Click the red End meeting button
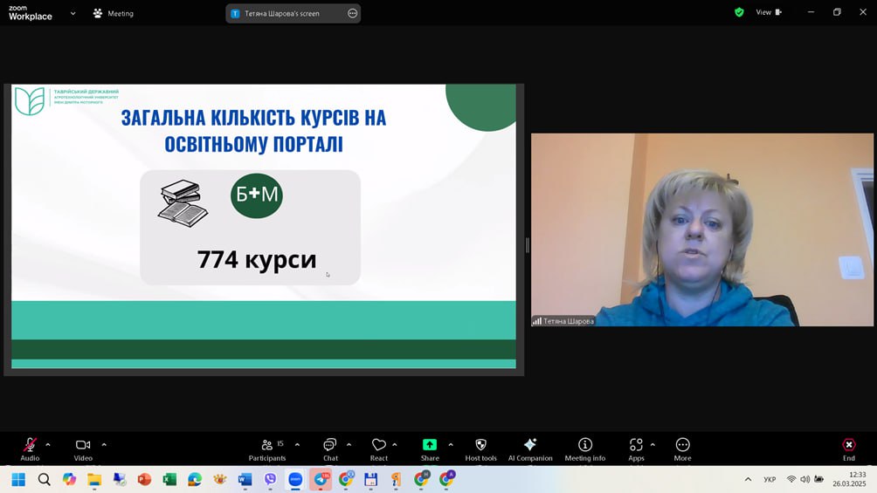This screenshot has height=493, width=877. tap(848, 446)
